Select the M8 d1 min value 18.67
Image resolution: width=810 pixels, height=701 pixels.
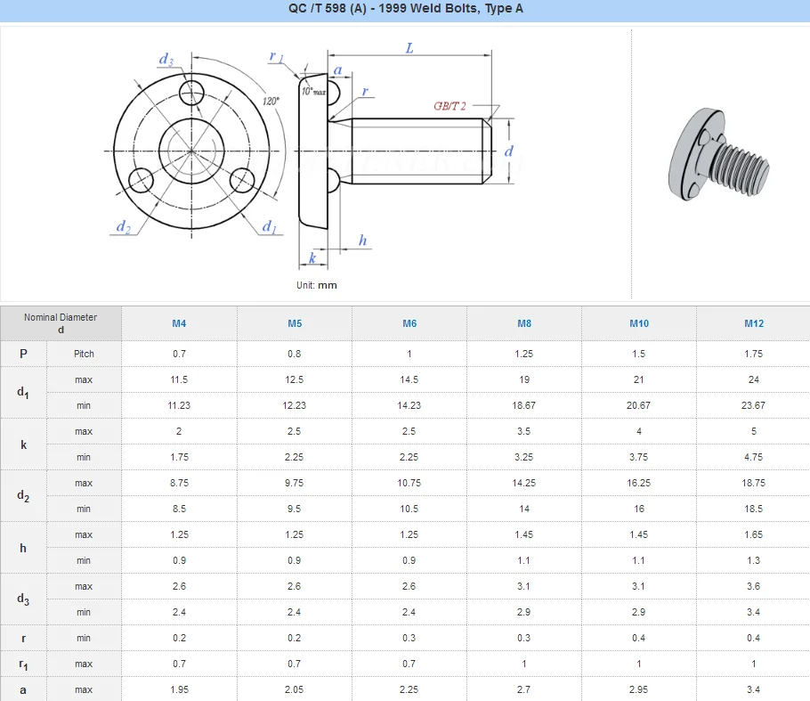[523, 406]
